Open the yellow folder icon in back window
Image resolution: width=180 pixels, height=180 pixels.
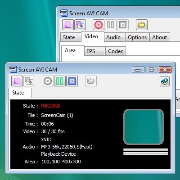(142, 25)
